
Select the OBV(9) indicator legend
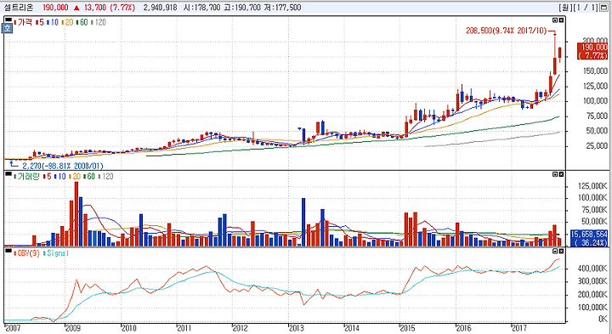pyautogui.click(x=28, y=253)
